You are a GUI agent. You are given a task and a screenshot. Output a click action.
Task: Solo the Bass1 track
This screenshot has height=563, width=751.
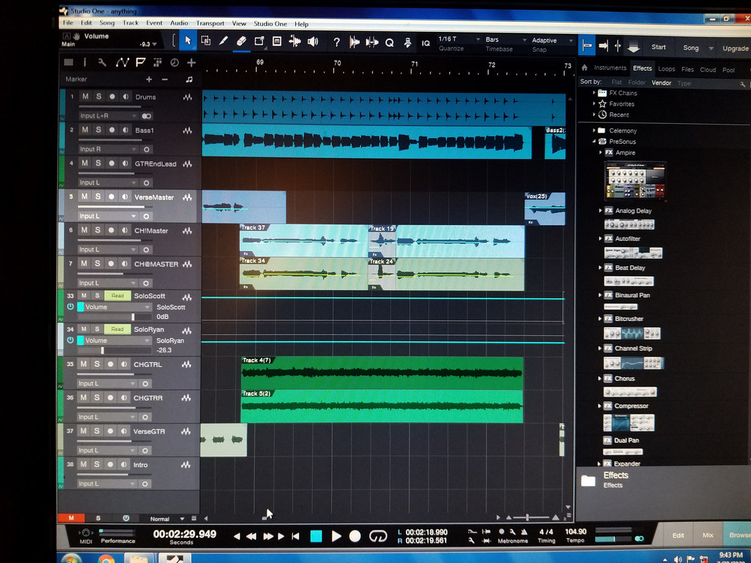pos(98,130)
